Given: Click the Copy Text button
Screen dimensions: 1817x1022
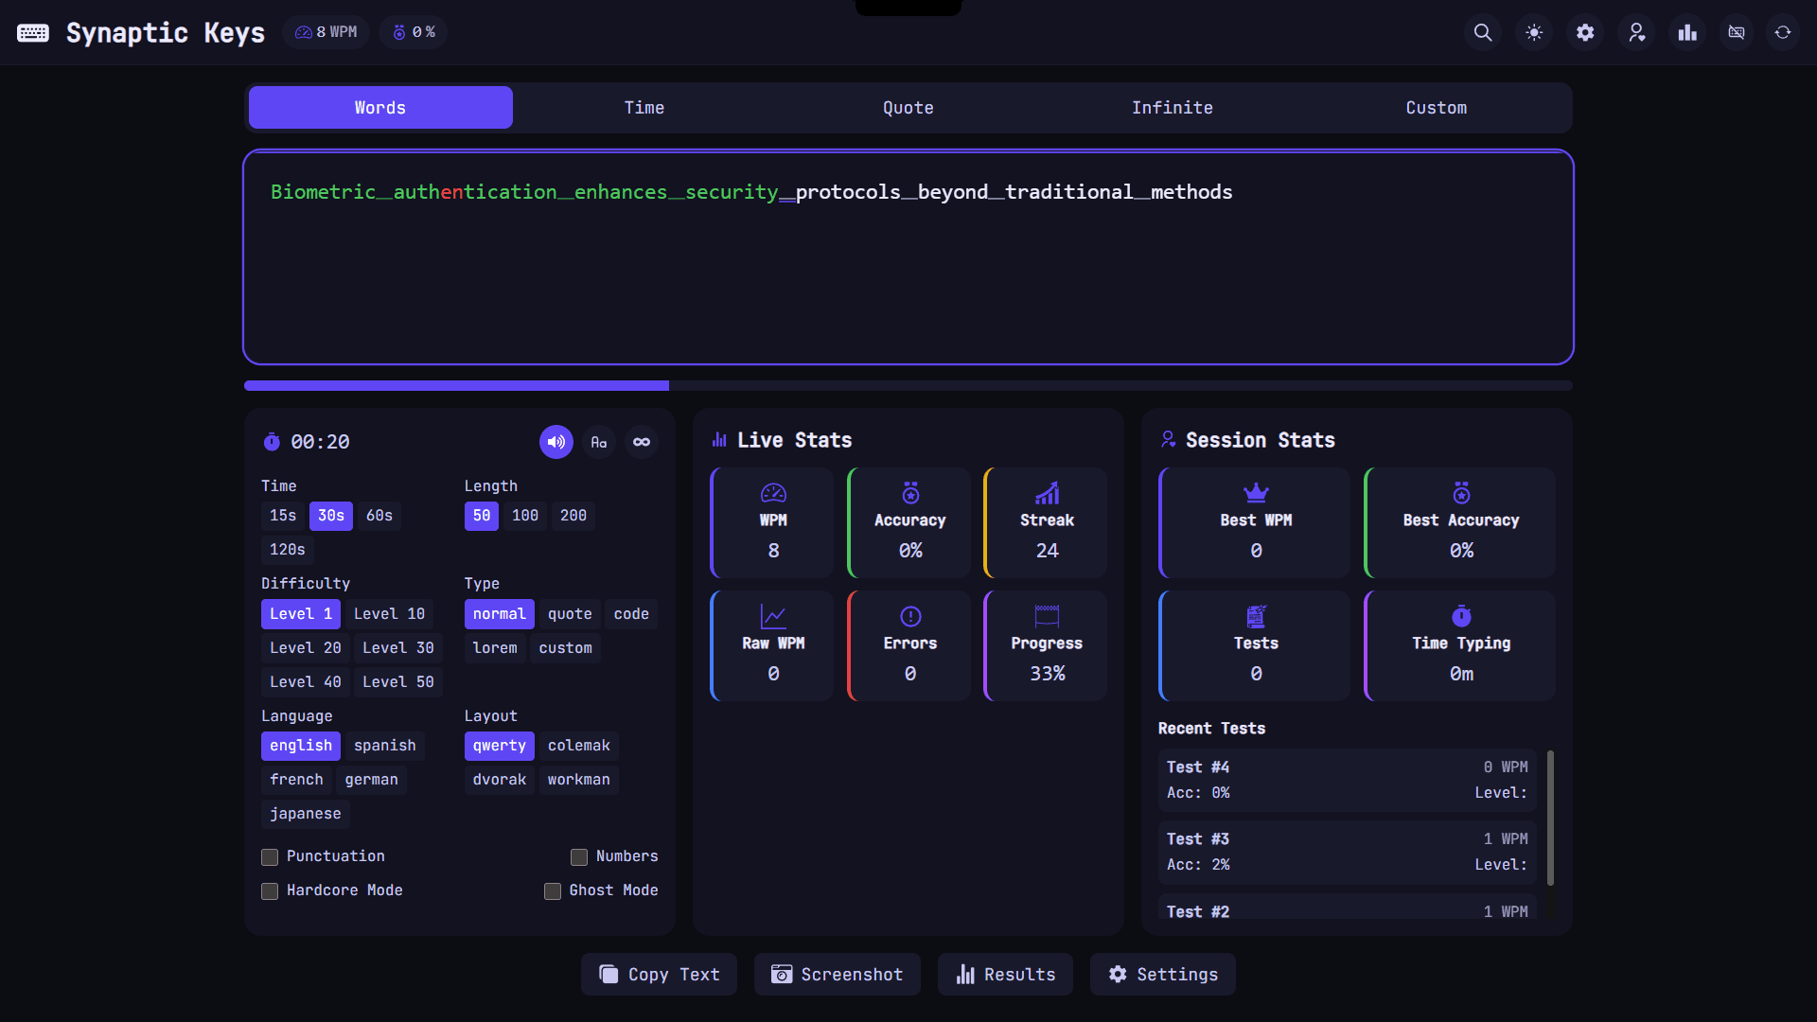Looking at the screenshot, I should click(659, 975).
